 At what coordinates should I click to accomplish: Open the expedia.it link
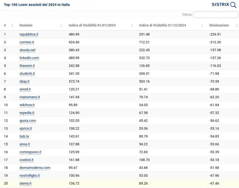pos(27,113)
